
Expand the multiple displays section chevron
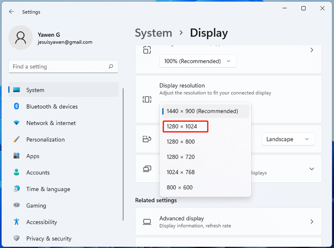tap(311, 169)
